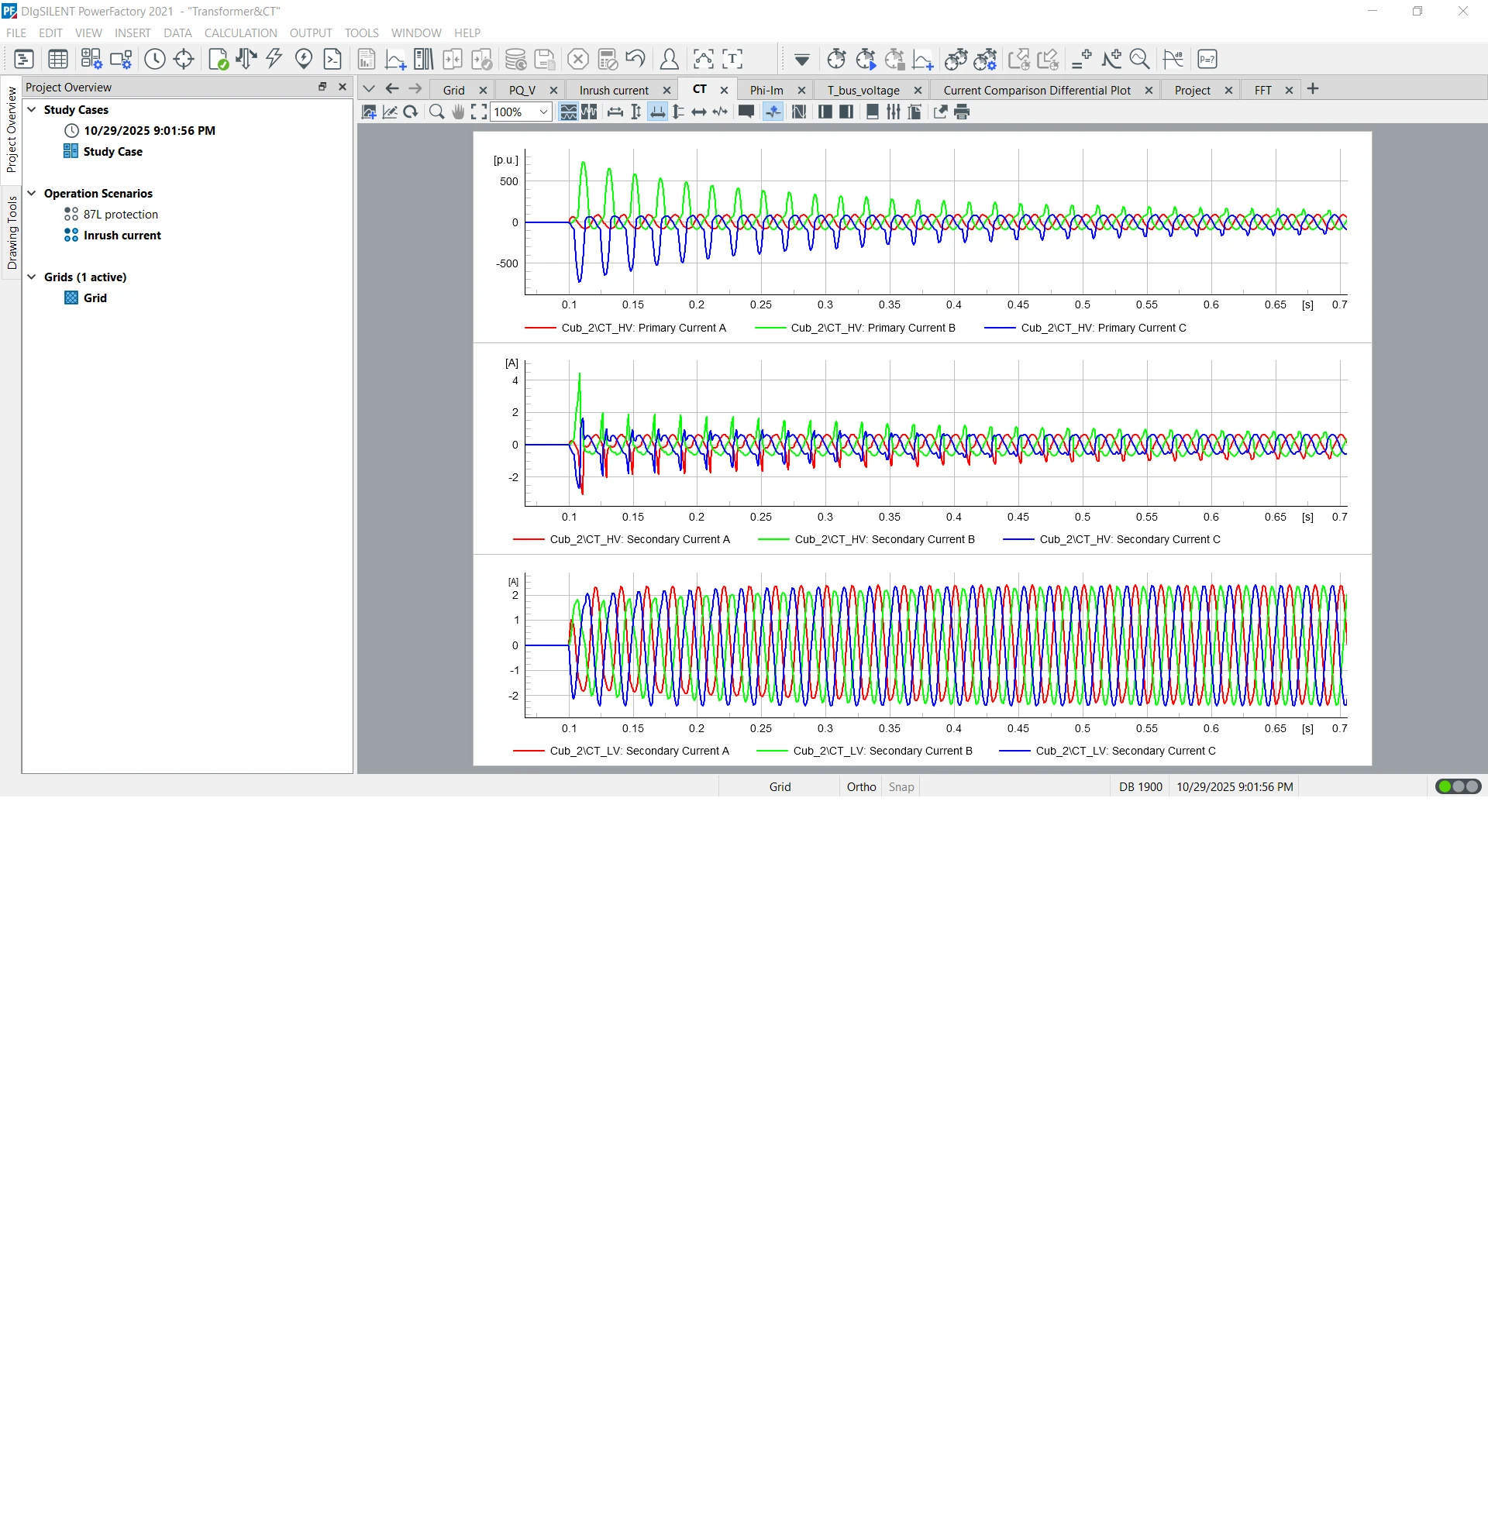The width and height of the screenshot is (1488, 1534).
Task: Toggle the Snap status bar option
Action: [x=901, y=786]
